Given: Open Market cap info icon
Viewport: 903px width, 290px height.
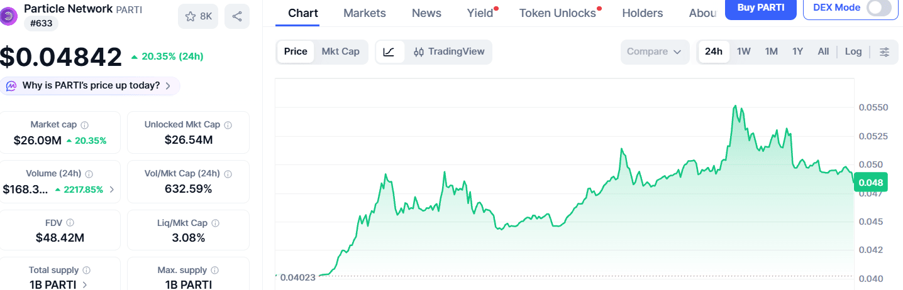Looking at the screenshot, I should point(85,125).
